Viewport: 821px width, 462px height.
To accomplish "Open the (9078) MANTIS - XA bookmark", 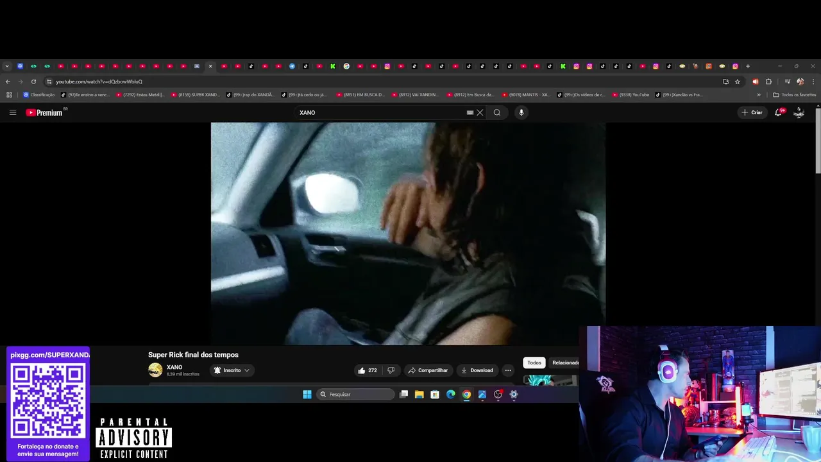I will [x=526, y=95].
